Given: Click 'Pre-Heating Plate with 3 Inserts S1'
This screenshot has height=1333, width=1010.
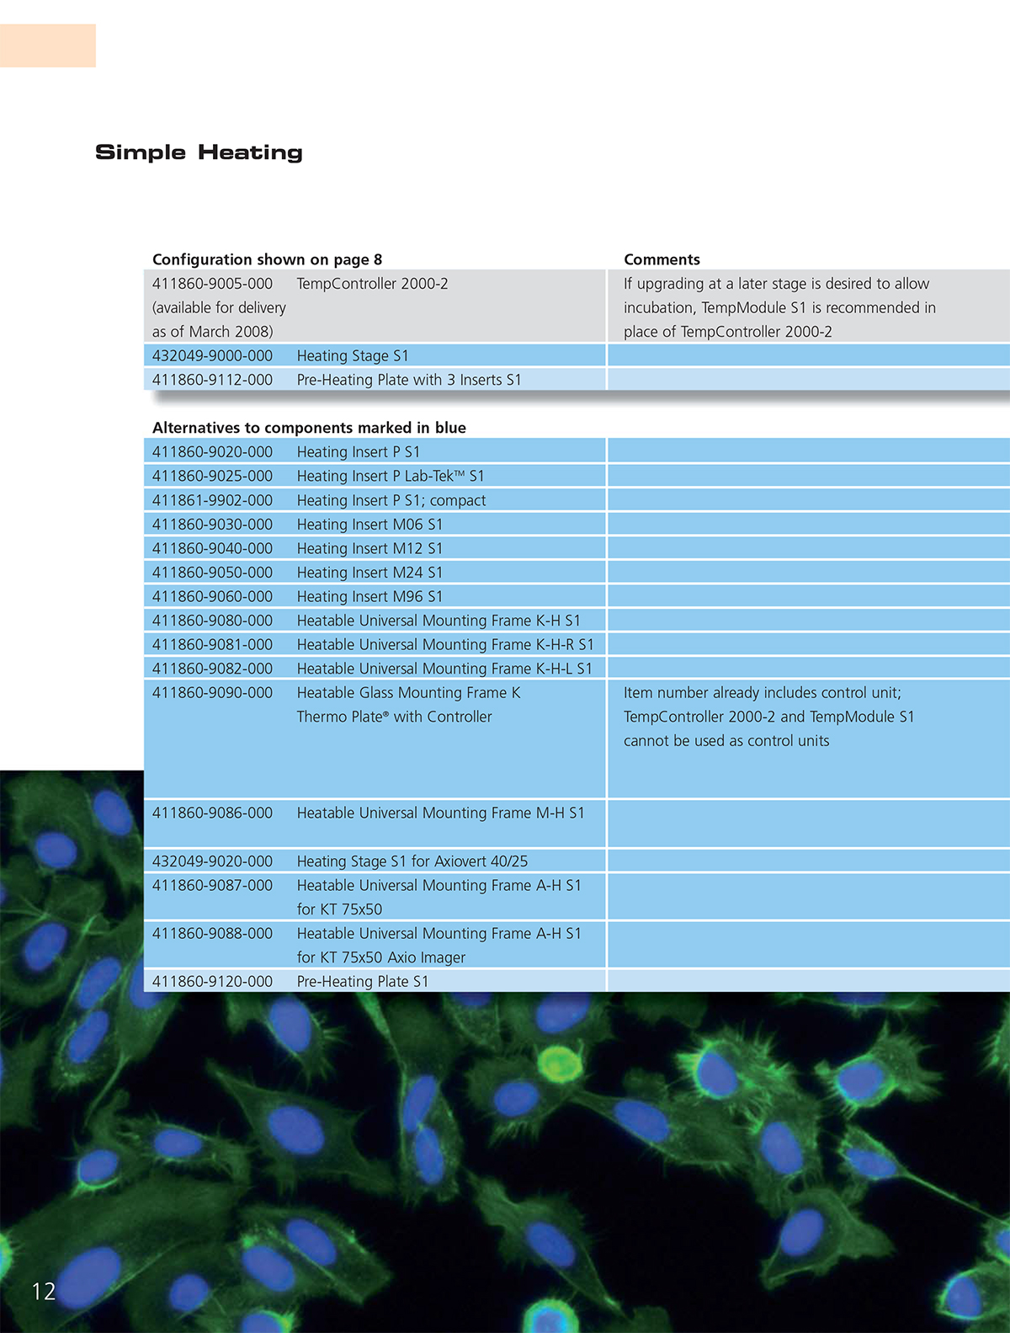Looking at the screenshot, I should point(409,380).
